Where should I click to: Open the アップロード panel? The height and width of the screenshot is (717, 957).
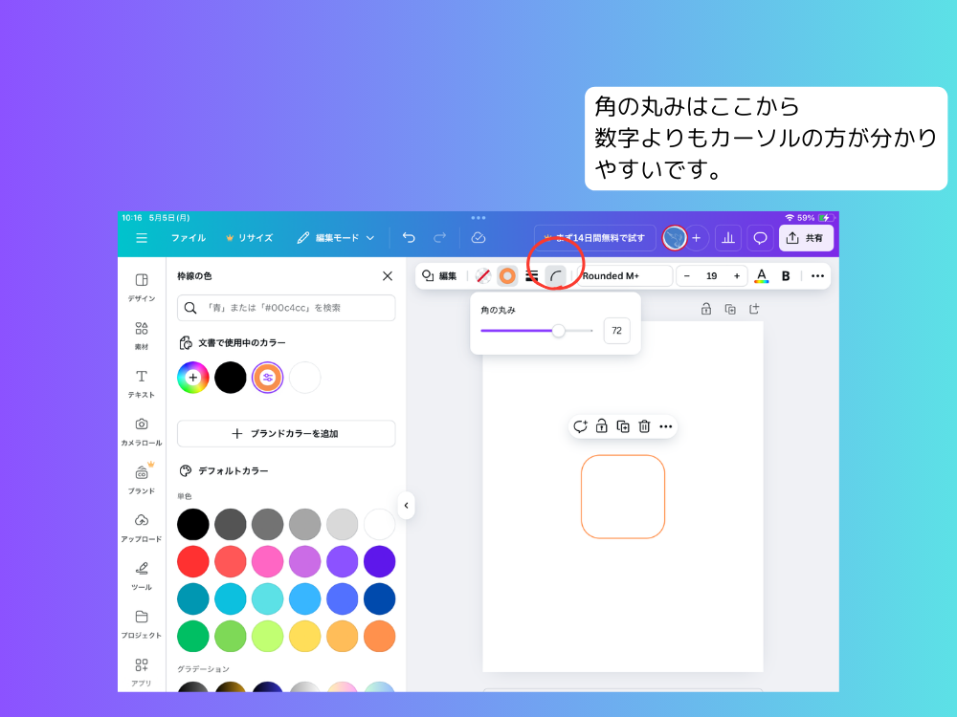(x=141, y=526)
